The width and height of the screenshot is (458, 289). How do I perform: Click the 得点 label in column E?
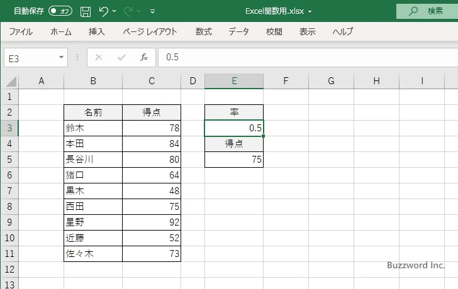(234, 144)
